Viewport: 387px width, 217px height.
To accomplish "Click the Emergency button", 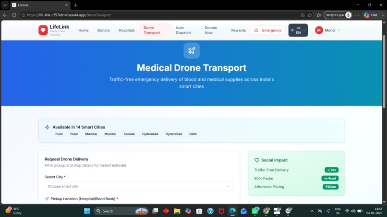I will pos(267,30).
